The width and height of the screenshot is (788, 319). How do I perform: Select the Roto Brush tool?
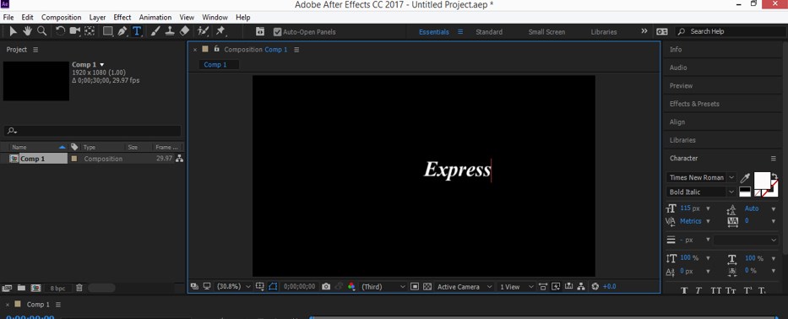click(x=203, y=31)
